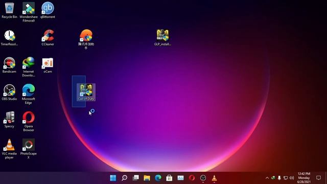Show hidden system tray icons
Viewport: 327px width, 184px height.
coord(267,178)
